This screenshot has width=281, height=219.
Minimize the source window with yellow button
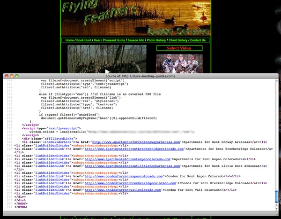tap(12, 76)
